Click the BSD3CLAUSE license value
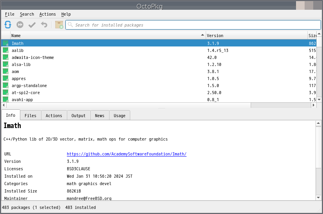323x214 pixels. (79, 169)
